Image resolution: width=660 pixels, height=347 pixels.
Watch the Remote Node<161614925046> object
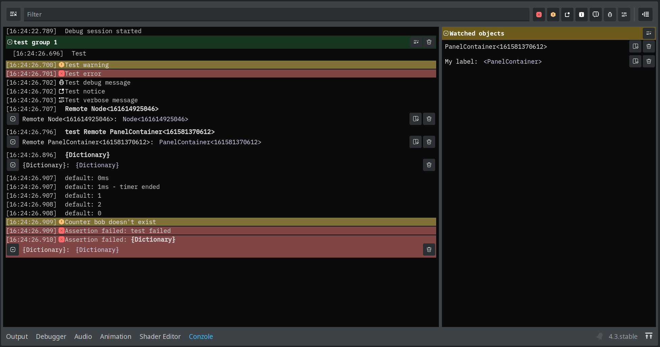click(416, 119)
